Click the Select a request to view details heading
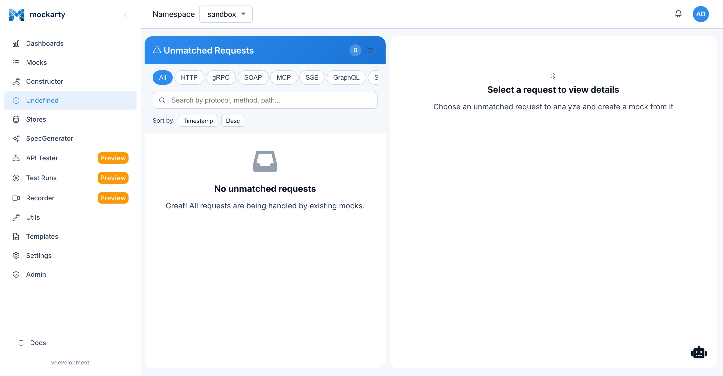The width and height of the screenshot is (723, 376). (x=553, y=90)
